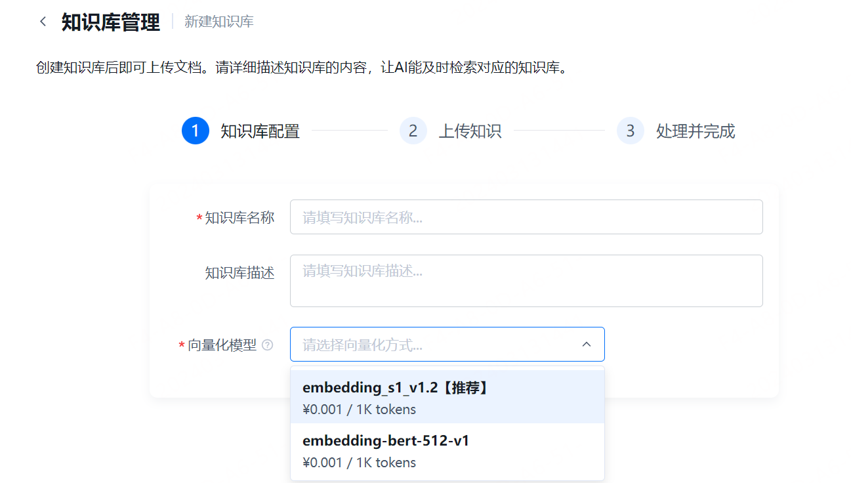
Task: Click the price text under embedding-bert-512-v1
Action: 359,463
